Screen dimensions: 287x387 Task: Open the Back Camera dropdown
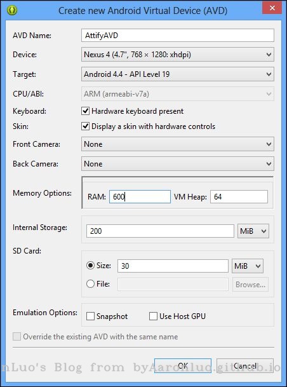[x=178, y=164]
